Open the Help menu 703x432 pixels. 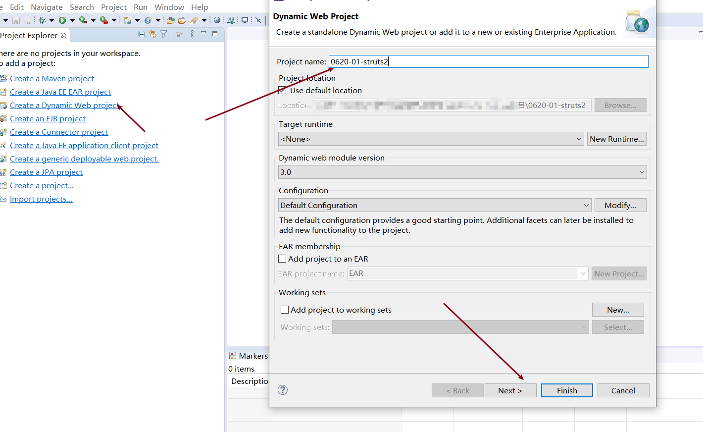(x=200, y=7)
